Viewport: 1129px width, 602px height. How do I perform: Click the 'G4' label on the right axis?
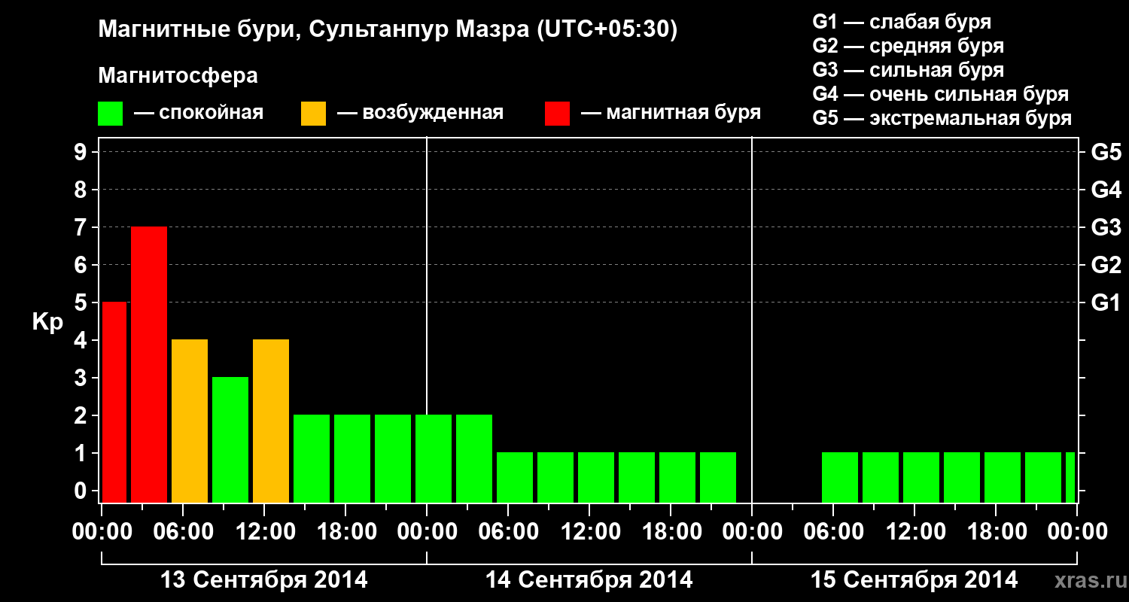click(x=1106, y=190)
